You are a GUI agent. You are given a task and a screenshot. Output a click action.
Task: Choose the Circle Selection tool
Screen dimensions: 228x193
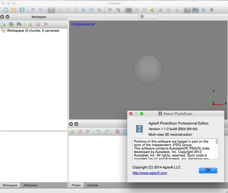point(67,10)
